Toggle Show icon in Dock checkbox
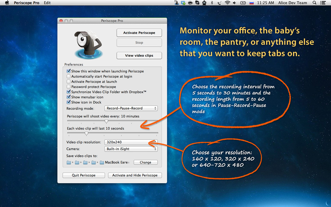The image size is (331, 207). coord(69,102)
